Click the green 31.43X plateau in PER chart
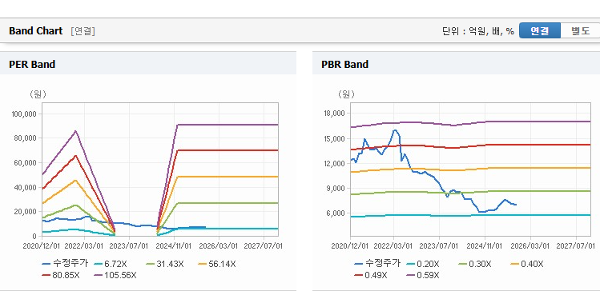 click(x=228, y=203)
